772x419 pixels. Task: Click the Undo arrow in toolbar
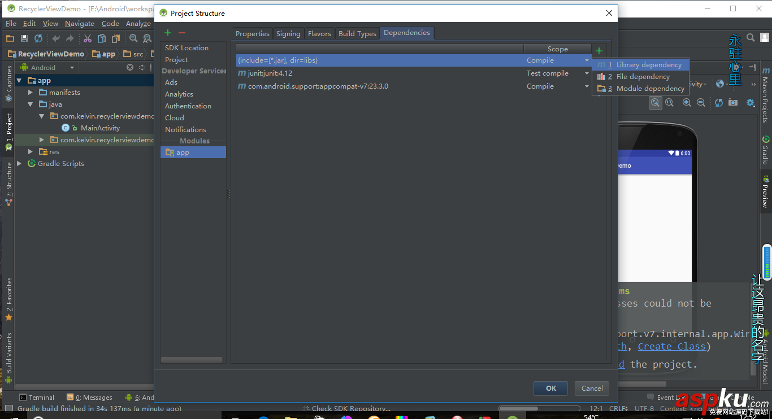coord(56,38)
